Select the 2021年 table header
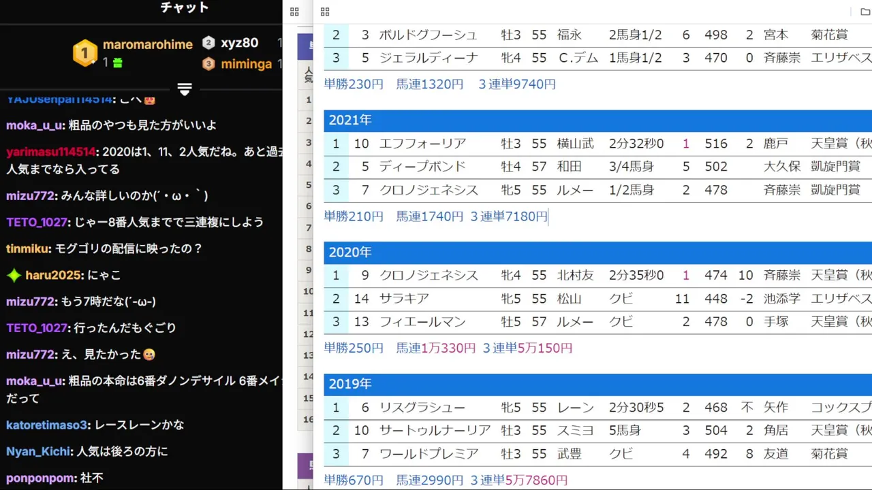The width and height of the screenshot is (872, 490). pyautogui.click(x=597, y=120)
